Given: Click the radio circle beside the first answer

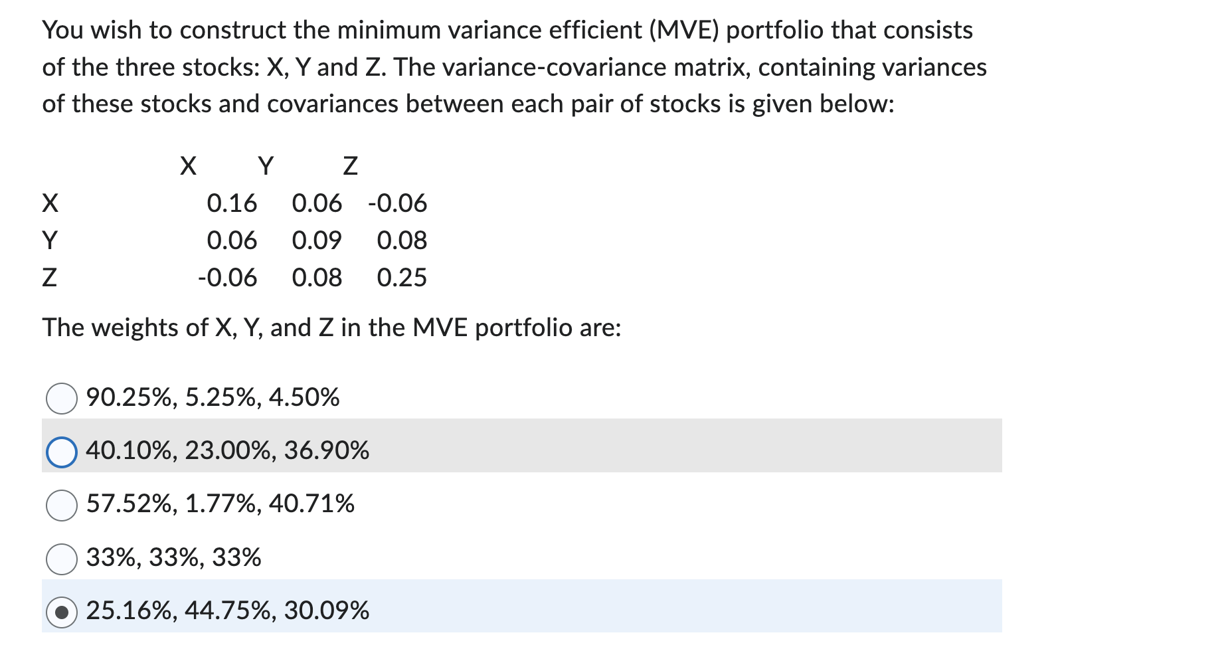Looking at the screenshot, I should (62, 397).
